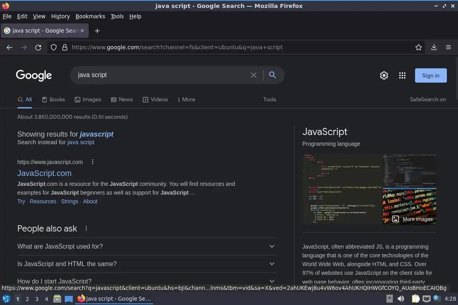Viewport: 458px width, 305px height.
Task: Bookmark this page with the star icon
Action: pos(419,47)
